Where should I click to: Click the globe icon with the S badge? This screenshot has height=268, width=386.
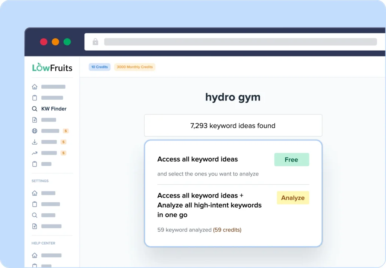[x=34, y=131]
